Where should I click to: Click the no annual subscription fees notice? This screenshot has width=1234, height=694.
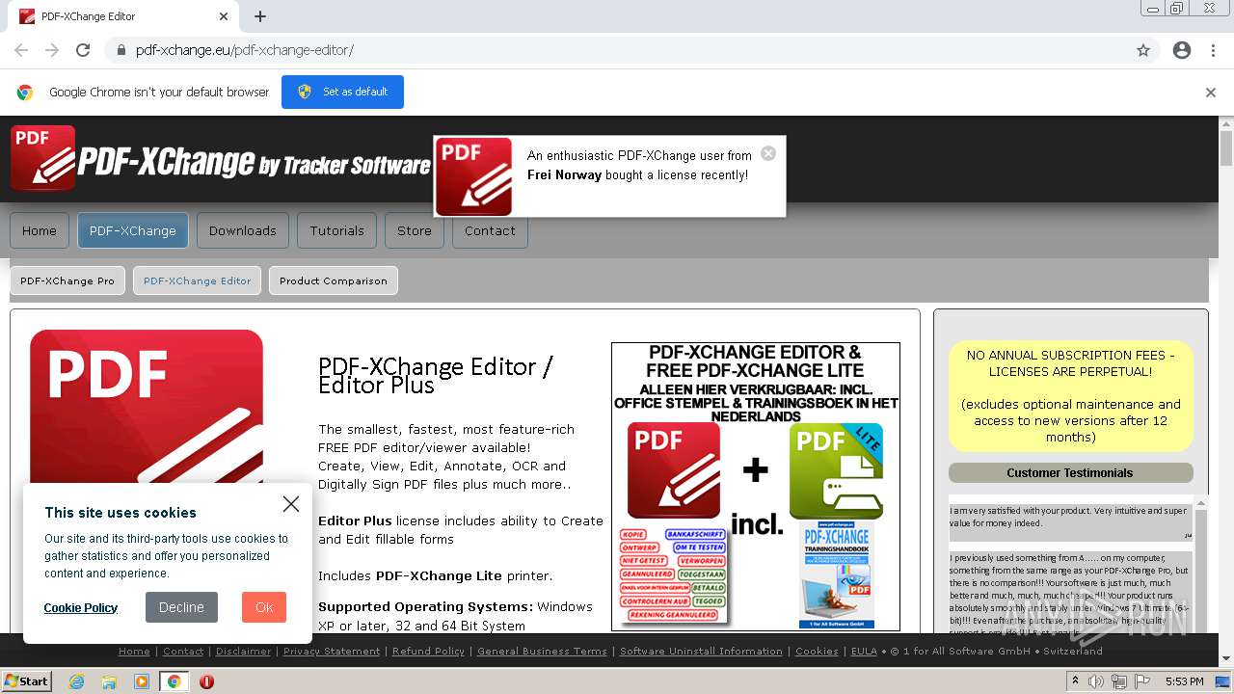(x=1071, y=396)
